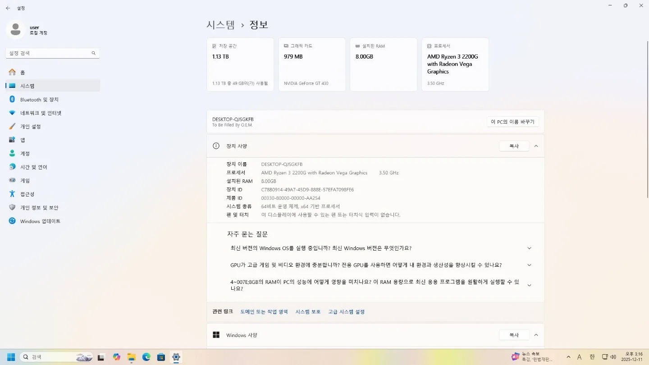This screenshot has height=365, width=649.
Task: Open the Windows Start menu
Action: pos(11,357)
